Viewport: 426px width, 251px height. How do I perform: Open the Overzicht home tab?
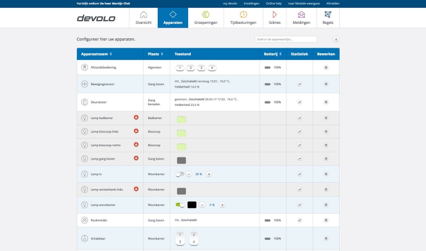pos(143,18)
